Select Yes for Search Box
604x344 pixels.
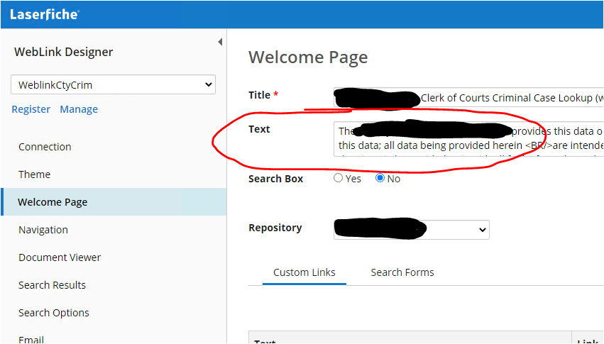339,179
